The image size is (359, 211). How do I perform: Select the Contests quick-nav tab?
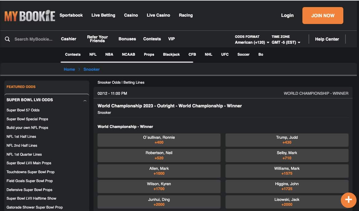[73, 54]
